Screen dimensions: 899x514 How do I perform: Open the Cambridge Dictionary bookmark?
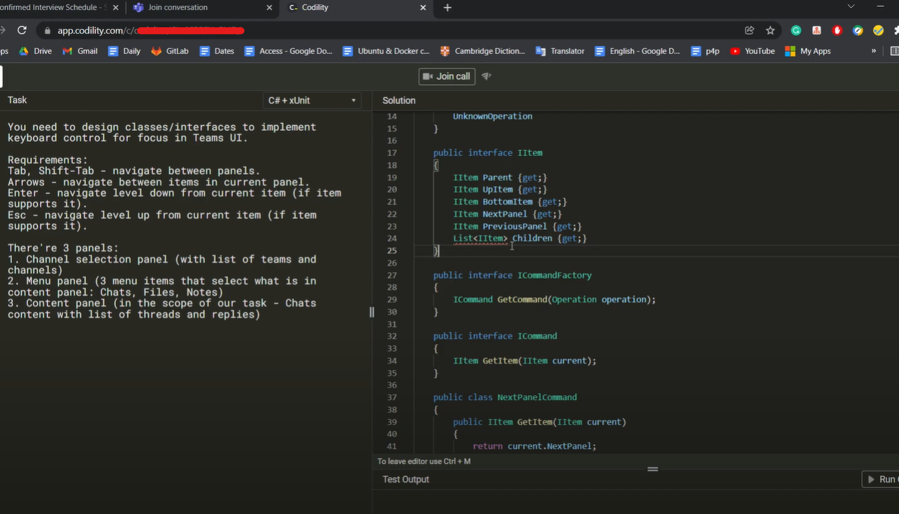482,51
